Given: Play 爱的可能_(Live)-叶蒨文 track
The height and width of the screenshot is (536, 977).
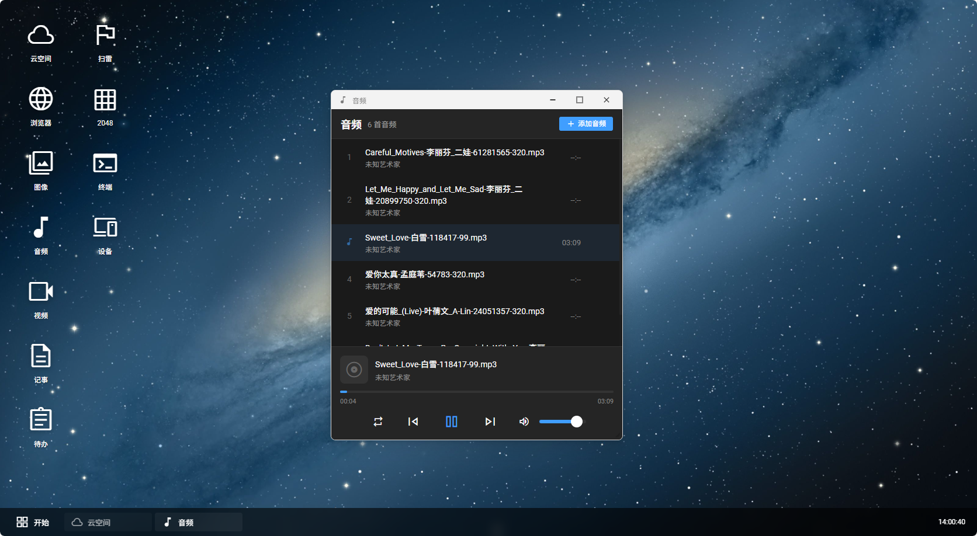Looking at the screenshot, I should click(x=476, y=316).
